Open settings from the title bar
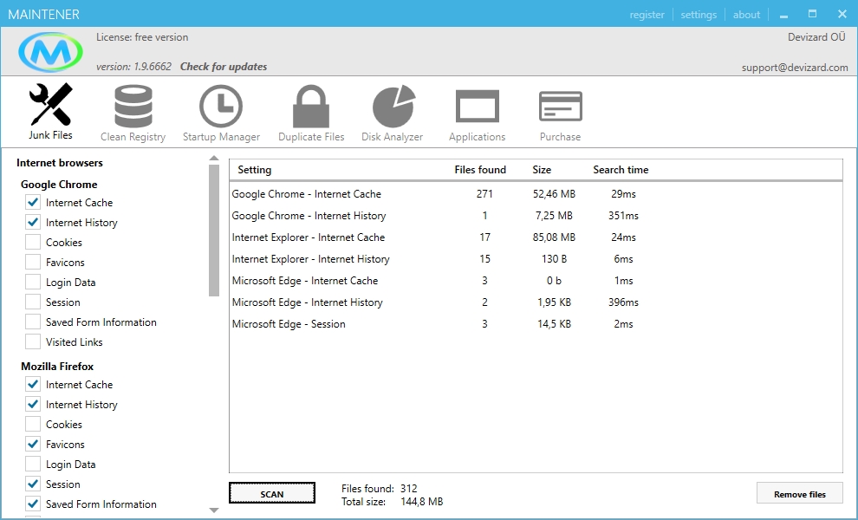This screenshot has height=520, width=858. 699,15
